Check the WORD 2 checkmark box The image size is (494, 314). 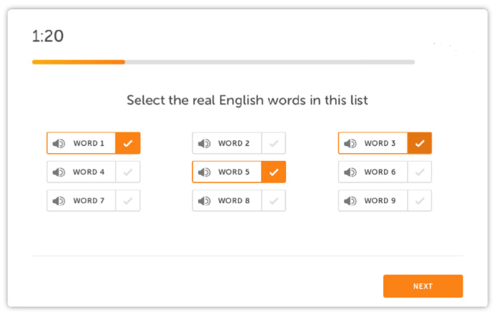pos(274,143)
